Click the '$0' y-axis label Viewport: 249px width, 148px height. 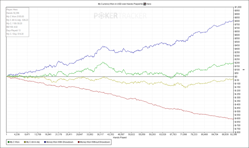point(236,77)
